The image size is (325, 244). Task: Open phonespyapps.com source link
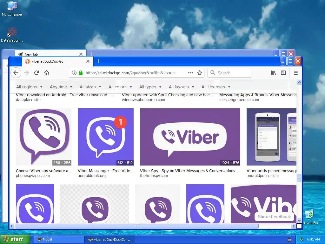pyautogui.click(x=33, y=176)
